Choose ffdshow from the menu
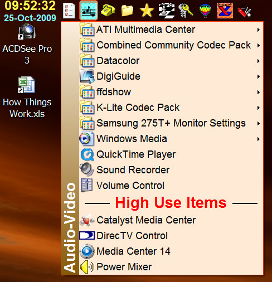This screenshot has width=272, height=282. (171, 92)
